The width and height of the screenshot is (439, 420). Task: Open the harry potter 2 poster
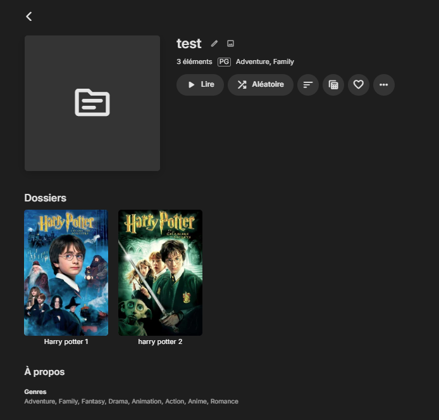pos(160,272)
